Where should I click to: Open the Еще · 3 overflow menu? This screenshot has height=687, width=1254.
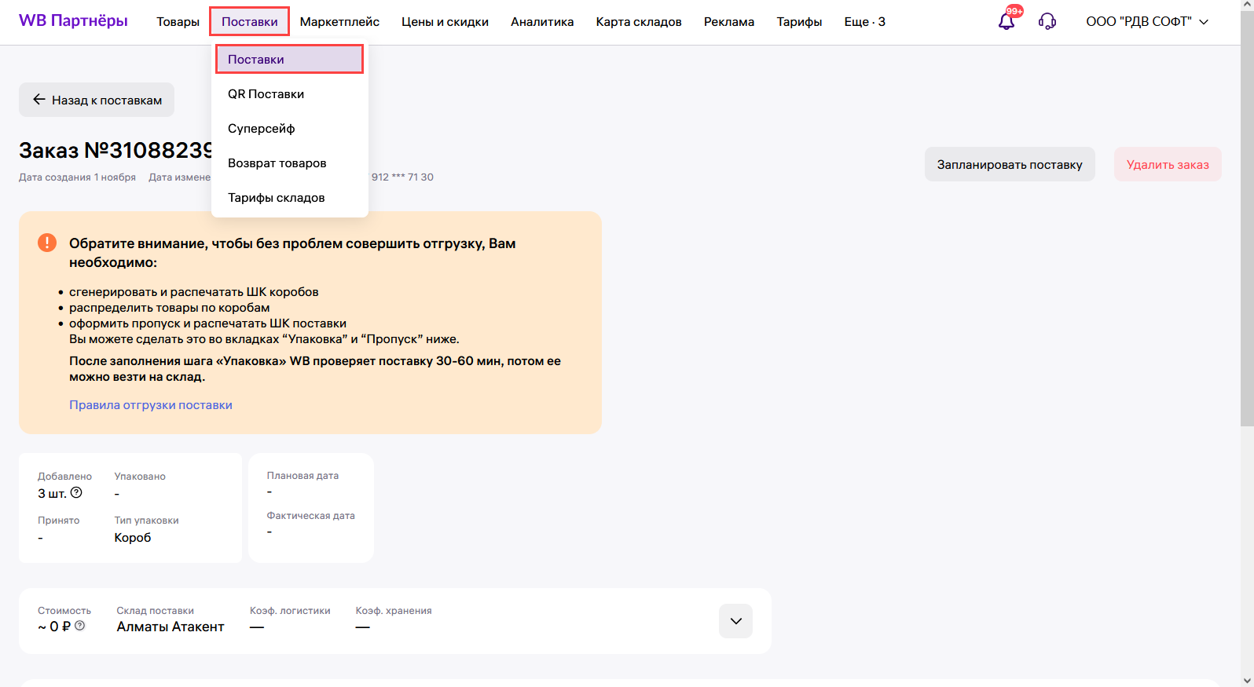(864, 21)
